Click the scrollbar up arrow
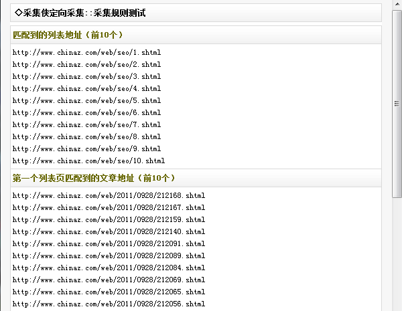 point(397,5)
